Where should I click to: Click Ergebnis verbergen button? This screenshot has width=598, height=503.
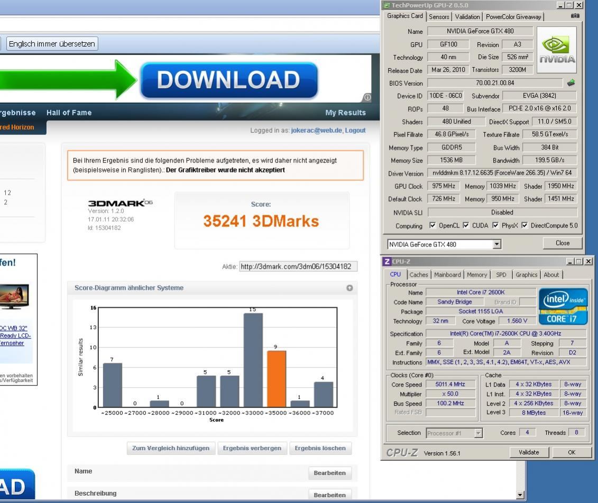pos(252,448)
